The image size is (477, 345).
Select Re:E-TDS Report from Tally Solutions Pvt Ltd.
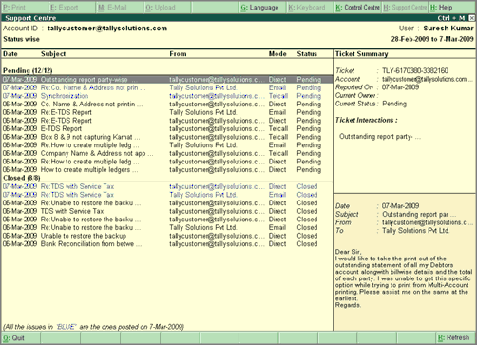pos(167,112)
